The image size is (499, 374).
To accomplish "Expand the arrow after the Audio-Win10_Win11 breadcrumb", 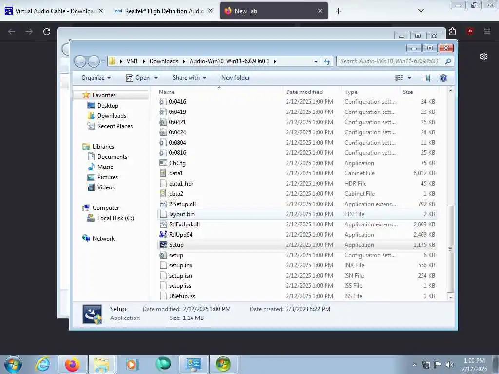I will 275,61.
